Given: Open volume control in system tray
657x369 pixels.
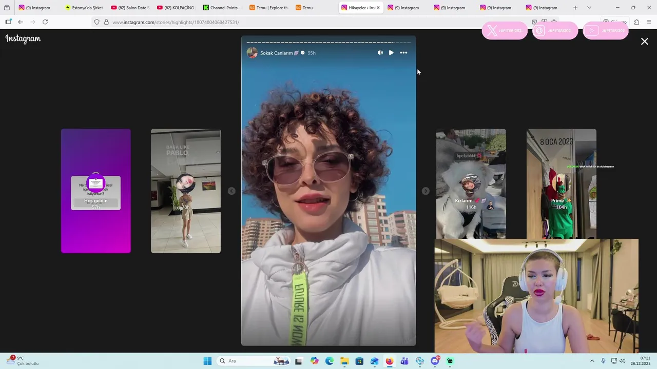Looking at the screenshot, I should click(622, 361).
